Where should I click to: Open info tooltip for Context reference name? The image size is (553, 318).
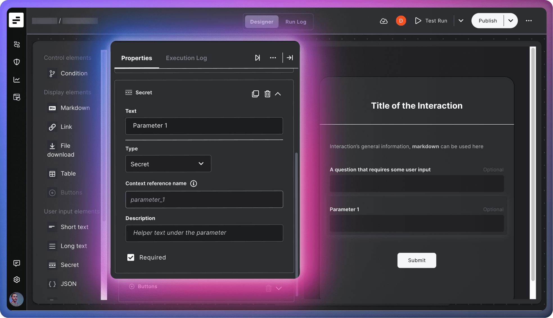click(x=193, y=184)
